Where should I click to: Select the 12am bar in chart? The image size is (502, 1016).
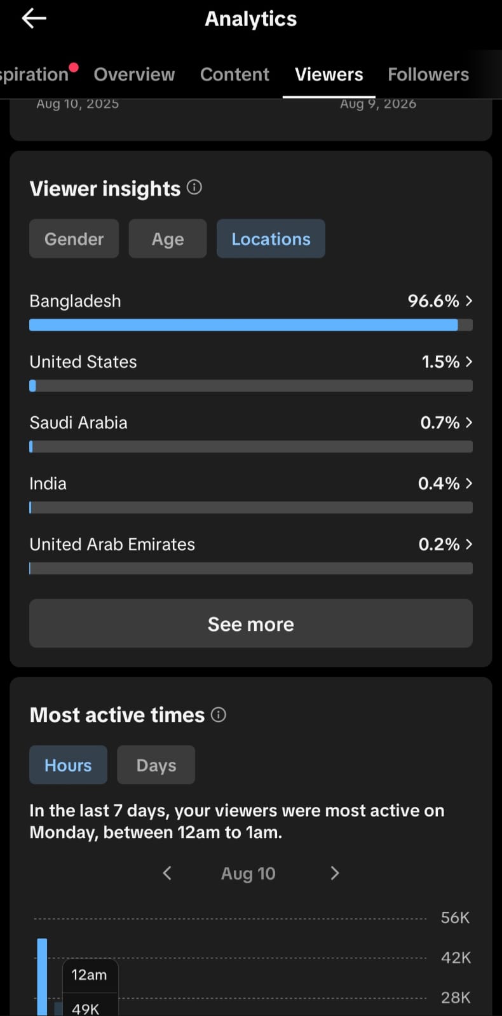pyautogui.click(x=42, y=977)
